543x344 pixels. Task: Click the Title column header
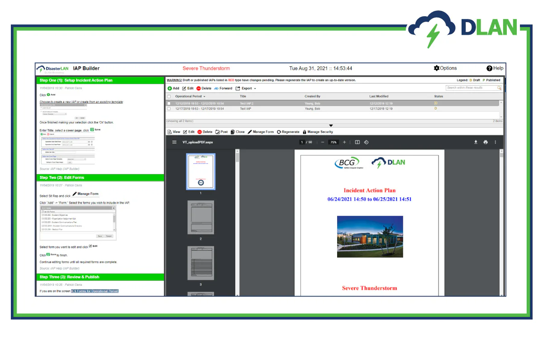(243, 97)
